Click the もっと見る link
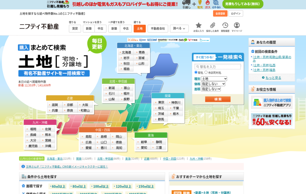This screenshot has width=306, height=194. tap(273, 78)
